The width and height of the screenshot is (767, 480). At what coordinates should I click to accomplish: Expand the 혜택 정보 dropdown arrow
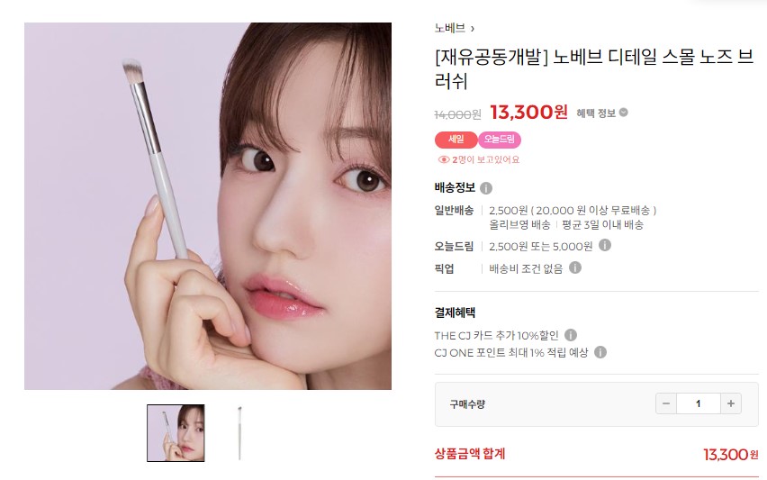[x=623, y=113]
